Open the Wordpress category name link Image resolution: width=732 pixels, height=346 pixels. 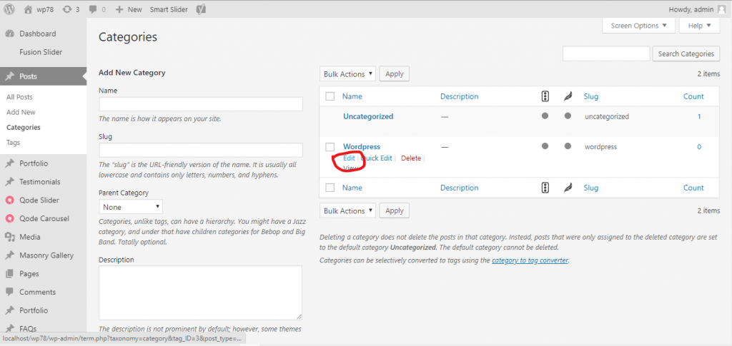[x=361, y=147]
